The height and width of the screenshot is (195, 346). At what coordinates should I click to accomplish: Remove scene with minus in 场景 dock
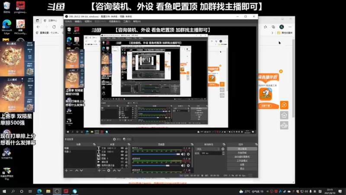(71, 170)
